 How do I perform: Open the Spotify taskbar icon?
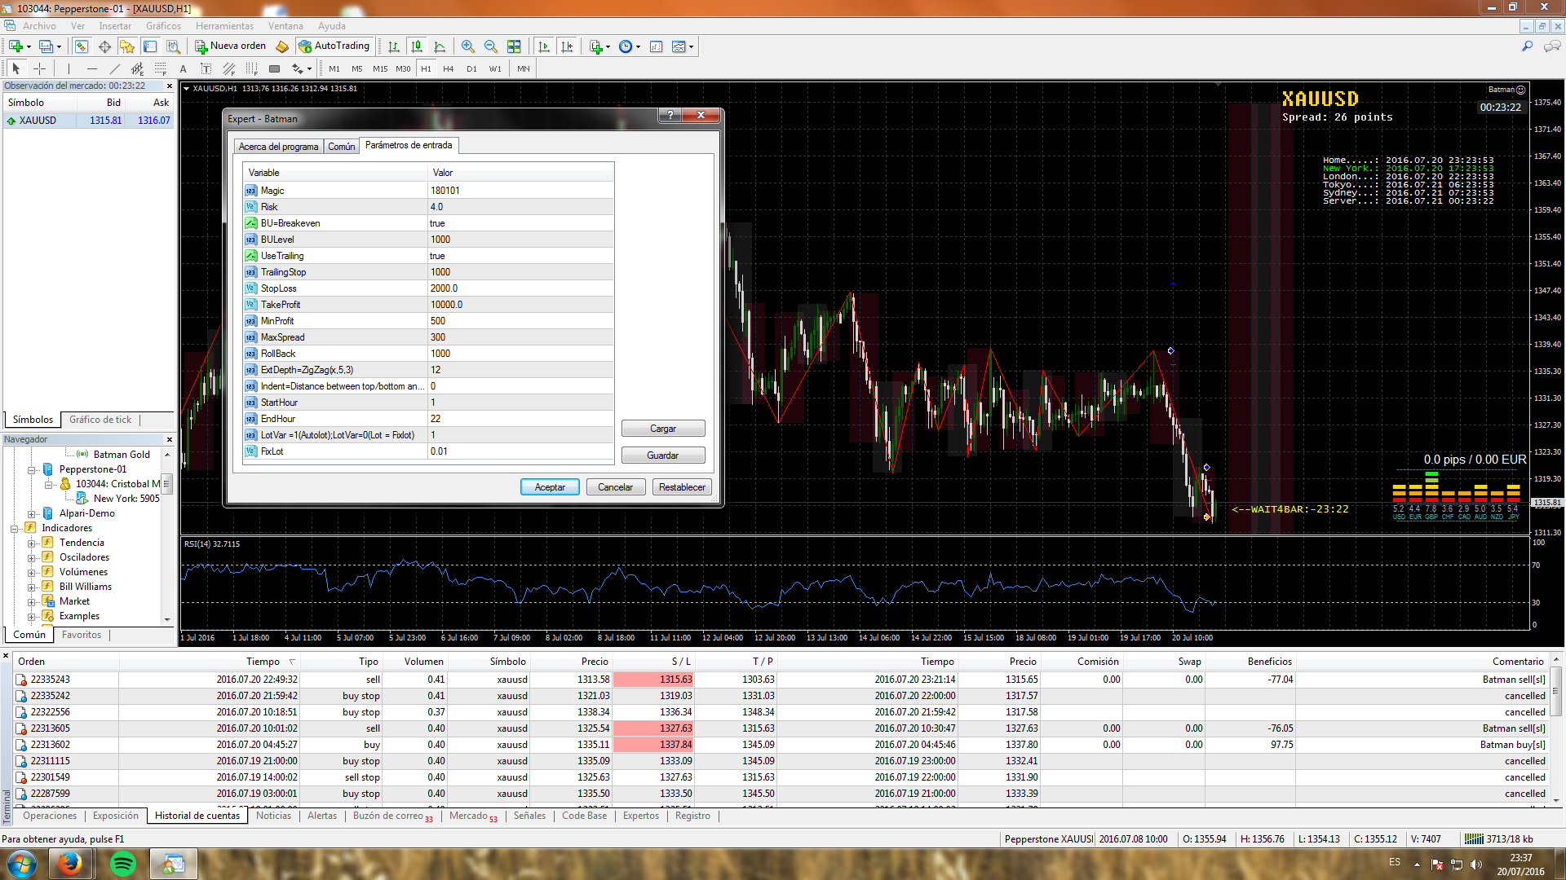click(x=122, y=864)
